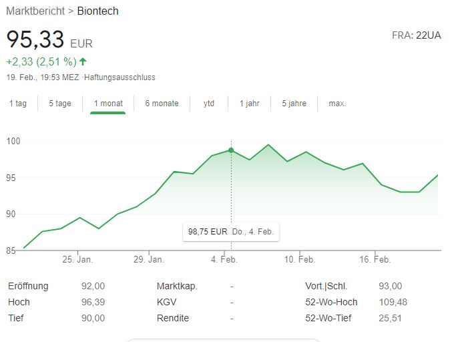Click the current price 95,33
Viewport: 462px width, 342px height.
pyautogui.click(x=35, y=39)
